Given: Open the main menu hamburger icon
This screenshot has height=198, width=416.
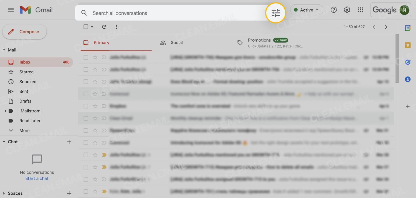Looking at the screenshot, I should [11, 10].
